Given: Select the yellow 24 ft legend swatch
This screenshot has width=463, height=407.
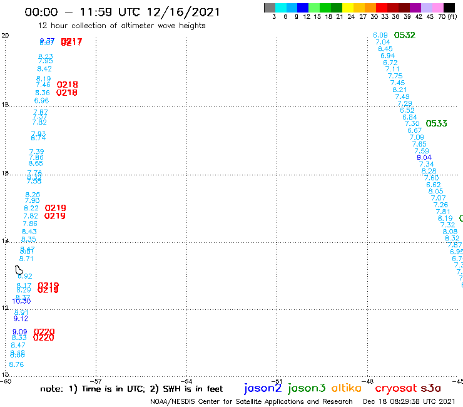Looking at the screenshot, I should (x=348, y=8).
